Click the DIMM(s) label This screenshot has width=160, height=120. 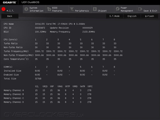pyautogui.click(x=8, y=67)
